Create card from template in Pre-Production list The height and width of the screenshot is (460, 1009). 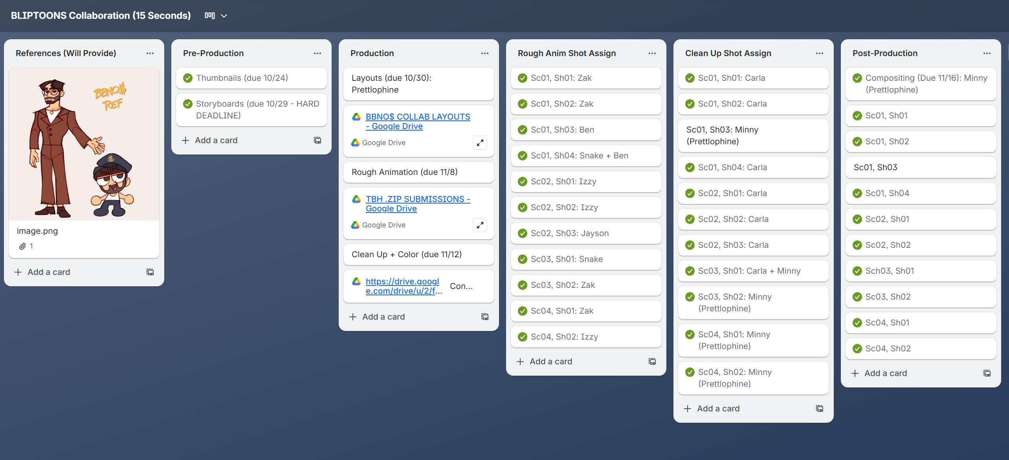[317, 140]
